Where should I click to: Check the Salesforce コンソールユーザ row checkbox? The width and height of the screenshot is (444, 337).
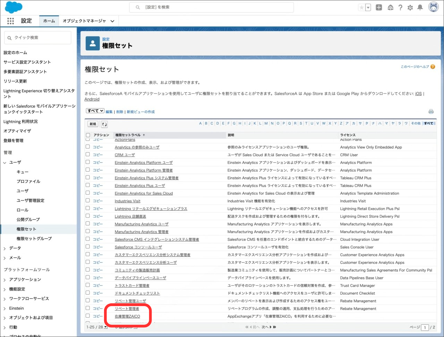[88, 247]
